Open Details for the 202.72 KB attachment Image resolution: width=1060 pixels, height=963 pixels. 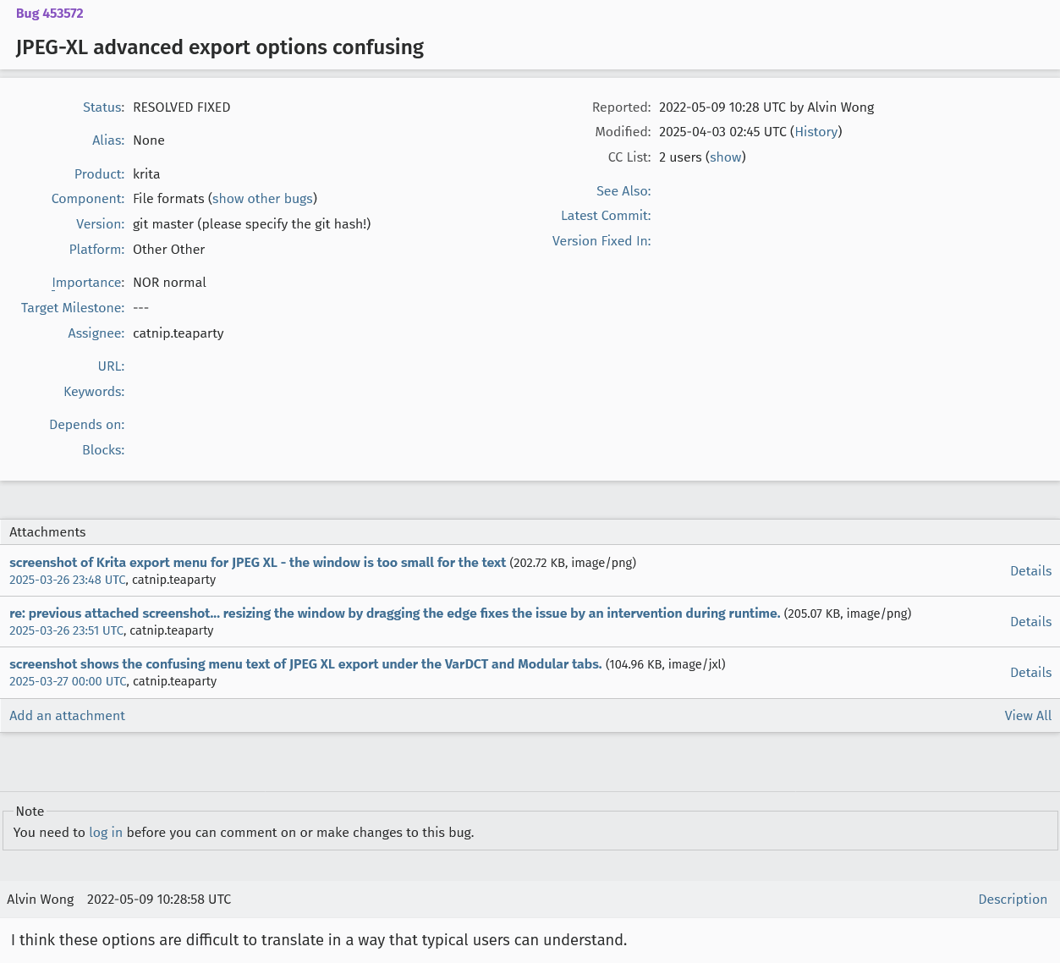1030,571
